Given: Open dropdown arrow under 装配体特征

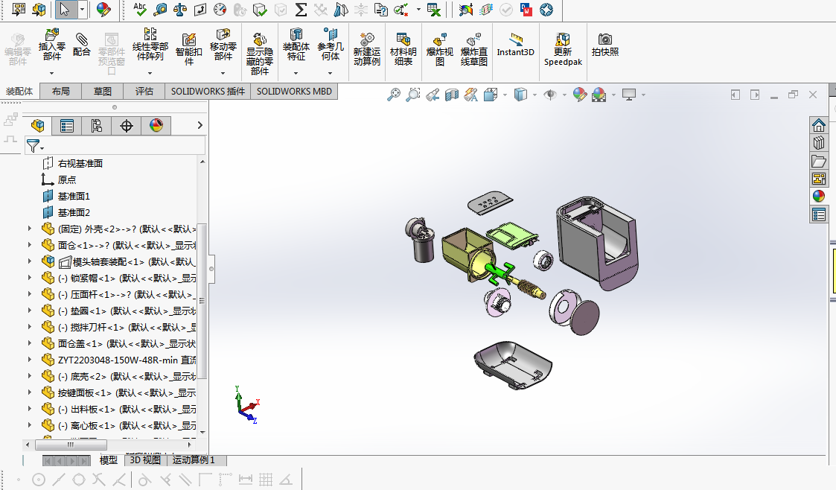Looking at the screenshot, I should (x=296, y=73).
